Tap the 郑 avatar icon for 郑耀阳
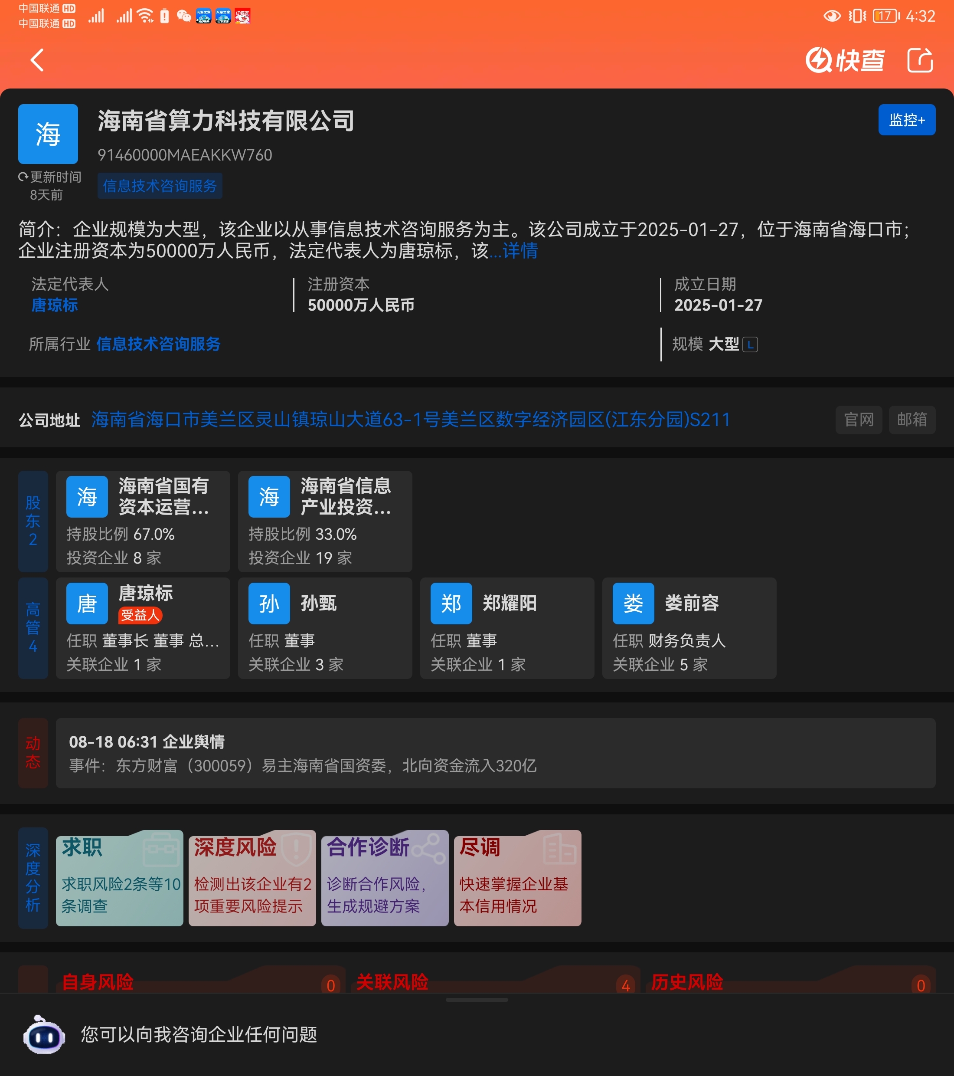 coord(451,603)
